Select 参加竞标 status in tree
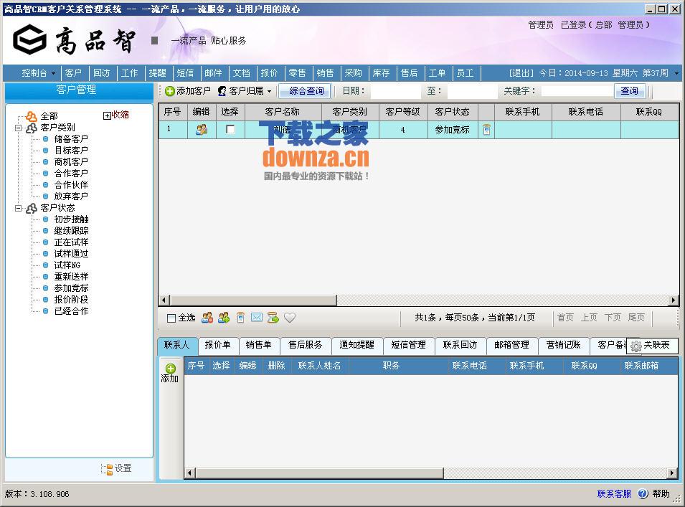This screenshot has width=685, height=507. pyautogui.click(x=71, y=288)
